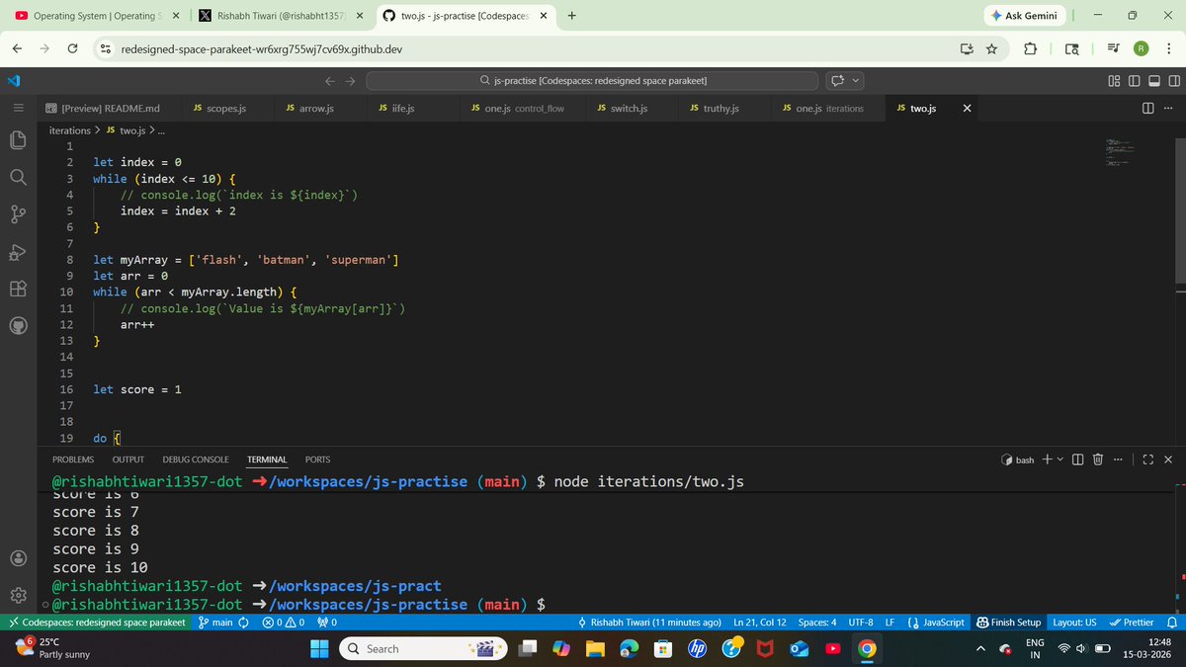1186x667 pixels.
Task: Close the terminal panel
Action: [x=1168, y=459]
